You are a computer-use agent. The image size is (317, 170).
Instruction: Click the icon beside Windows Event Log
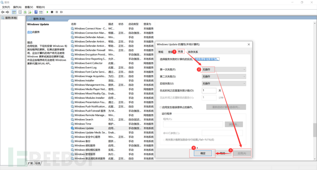[72, 68]
